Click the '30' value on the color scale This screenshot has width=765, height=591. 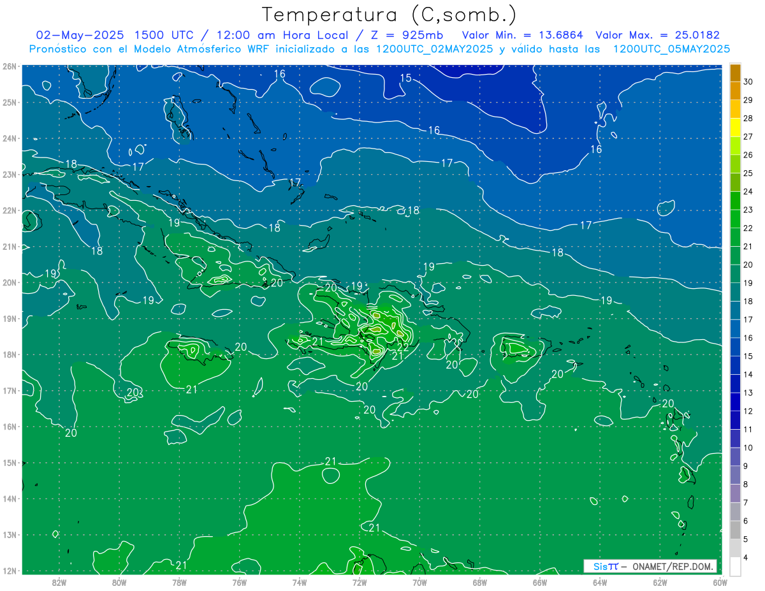[x=748, y=82]
